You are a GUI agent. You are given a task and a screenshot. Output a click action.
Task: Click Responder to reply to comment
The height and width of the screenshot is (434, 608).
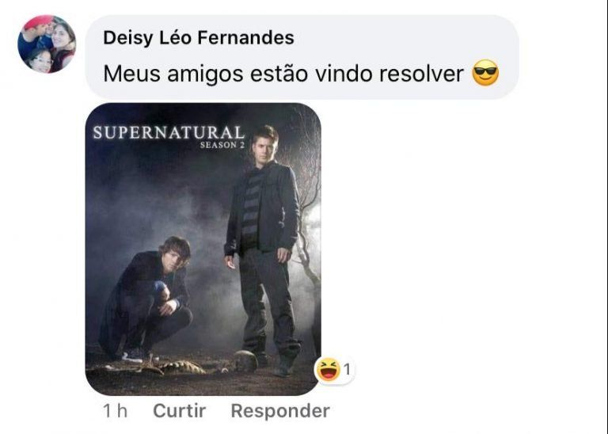pos(280,411)
